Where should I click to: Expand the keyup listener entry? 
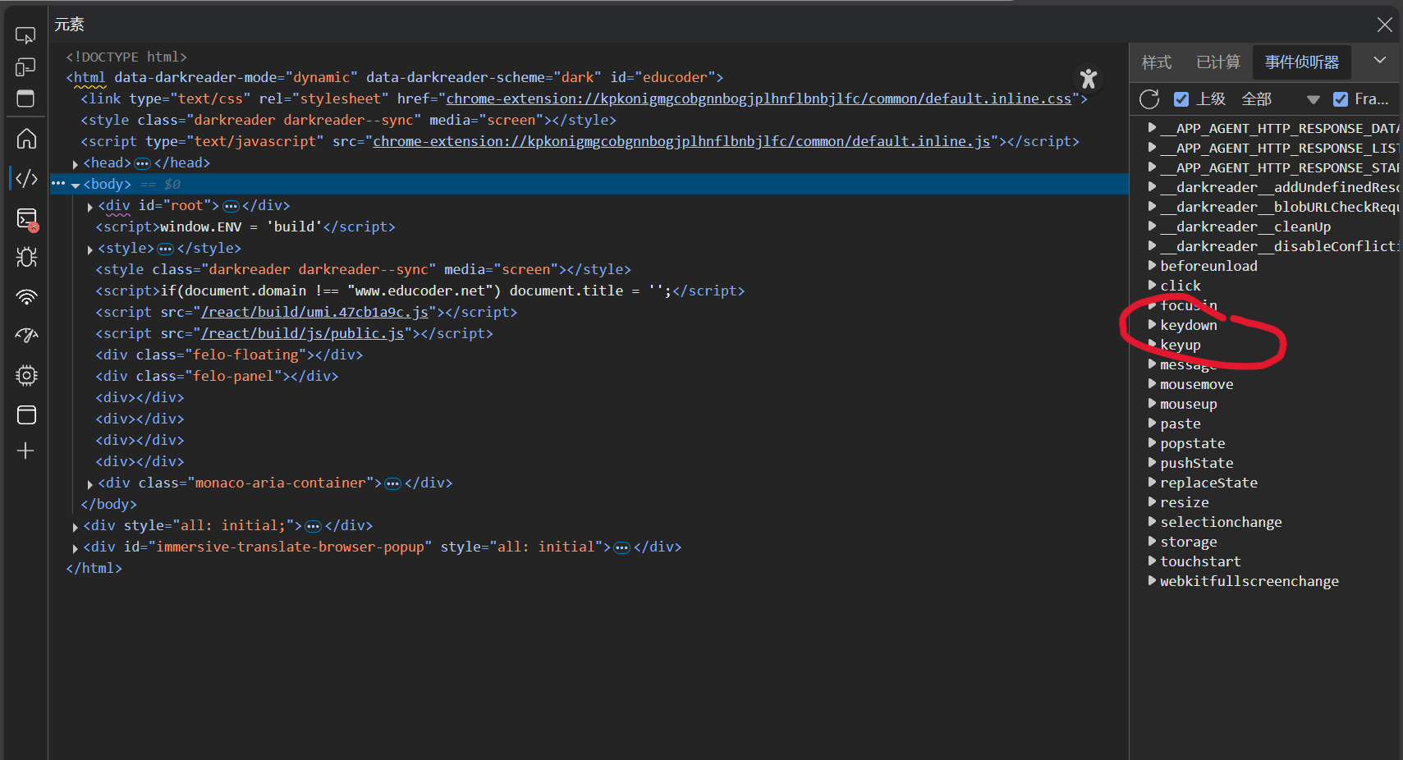pos(1152,345)
